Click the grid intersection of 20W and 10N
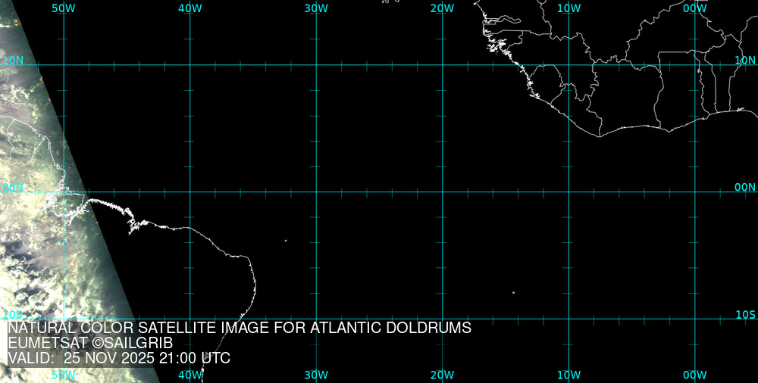The image size is (758, 383). pos(442,65)
